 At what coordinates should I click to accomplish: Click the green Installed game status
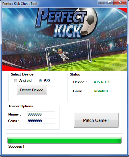tap(101, 91)
